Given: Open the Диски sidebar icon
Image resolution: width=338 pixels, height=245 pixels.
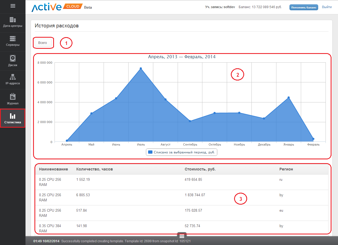Looking at the screenshot, I should (12, 58).
